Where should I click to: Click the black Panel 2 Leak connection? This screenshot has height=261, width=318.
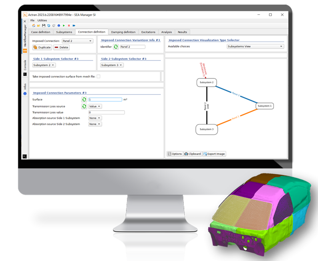(x=207, y=106)
